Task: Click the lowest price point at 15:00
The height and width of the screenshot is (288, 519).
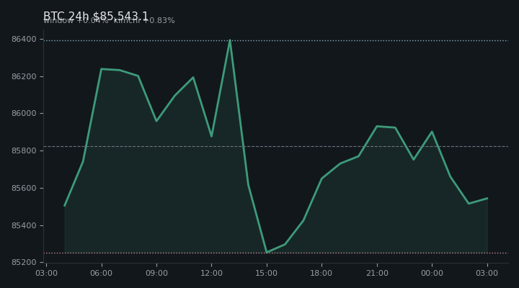Action: click(267, 252)
